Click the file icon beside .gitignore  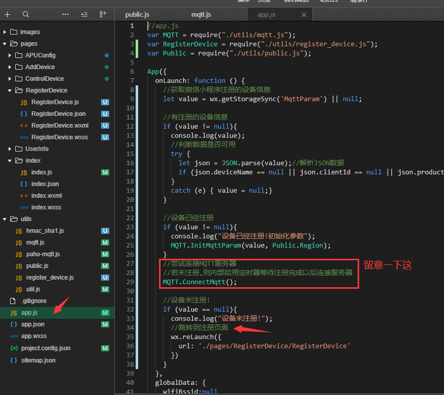[13, 301]
